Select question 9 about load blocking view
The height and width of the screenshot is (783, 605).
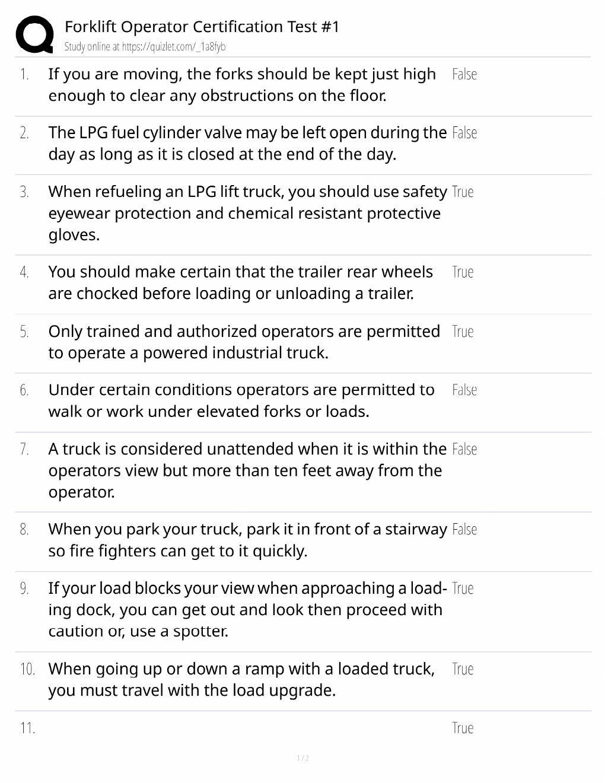tap(247, 609)
